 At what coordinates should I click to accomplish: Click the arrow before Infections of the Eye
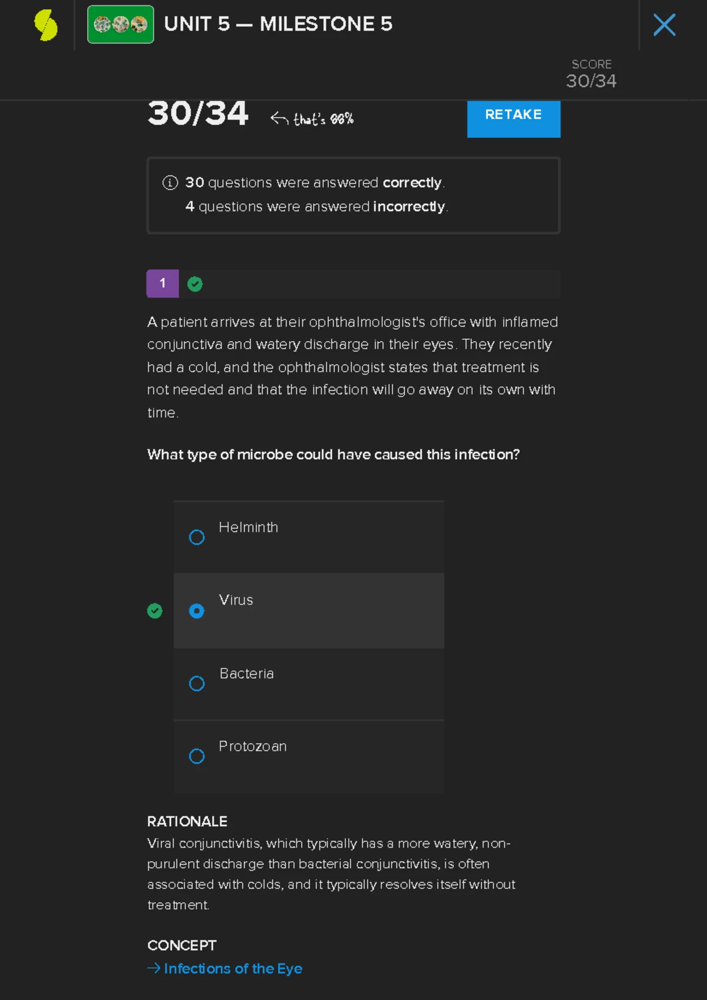click(153, 968)
